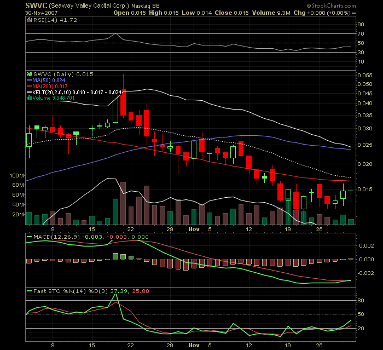Click the Fast STO %K(14) %D(3) label
383x350 pixels.
pos(71,291)
